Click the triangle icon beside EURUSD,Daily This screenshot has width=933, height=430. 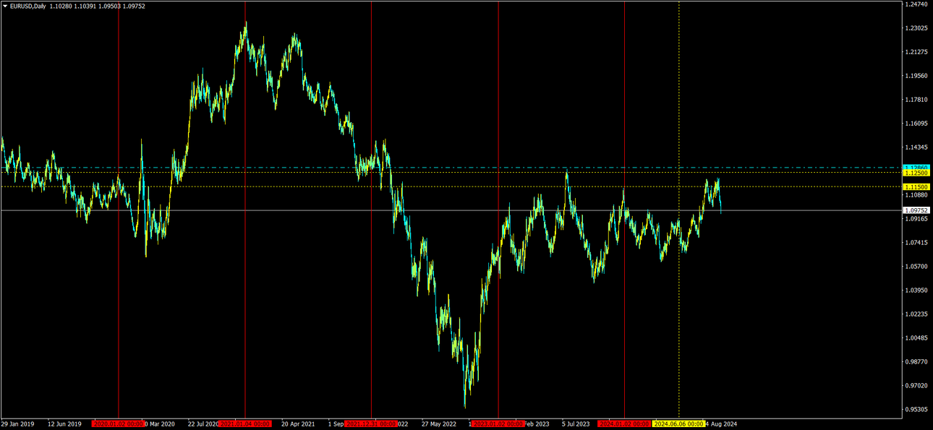pos(5,6)
